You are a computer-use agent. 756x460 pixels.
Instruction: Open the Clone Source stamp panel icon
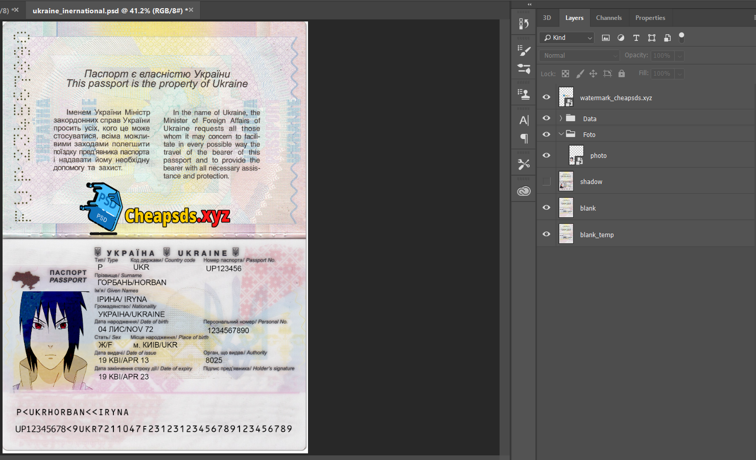524,94
